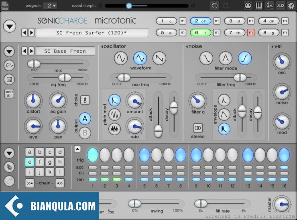Click the link icon beside the gear
This screenshot has height=220, width=297.
(x=281, y=6)
